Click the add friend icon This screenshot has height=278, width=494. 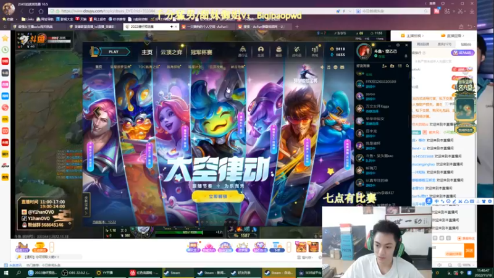click(384, 66)
